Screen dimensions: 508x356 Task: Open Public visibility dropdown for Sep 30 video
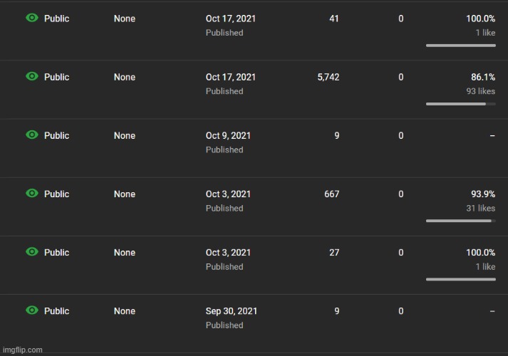57,311
